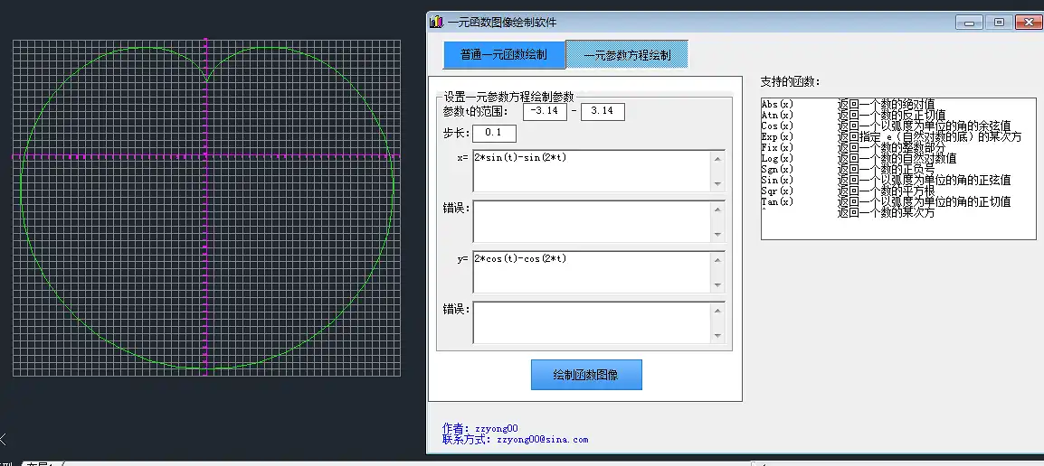Screen dimensions: 1044x466
Task: Click inside the y= equation text box
Action: click(x=592, y=272)
